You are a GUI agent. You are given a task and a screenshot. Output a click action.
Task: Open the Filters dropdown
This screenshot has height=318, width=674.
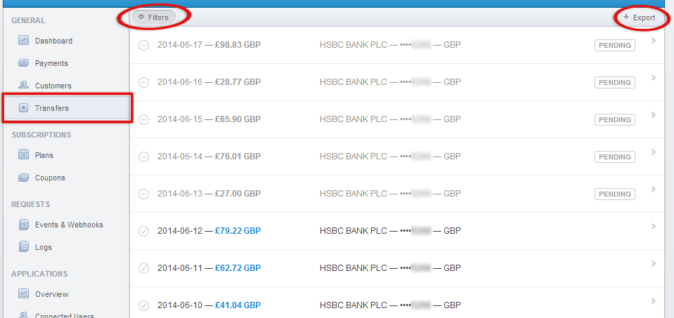153,17
